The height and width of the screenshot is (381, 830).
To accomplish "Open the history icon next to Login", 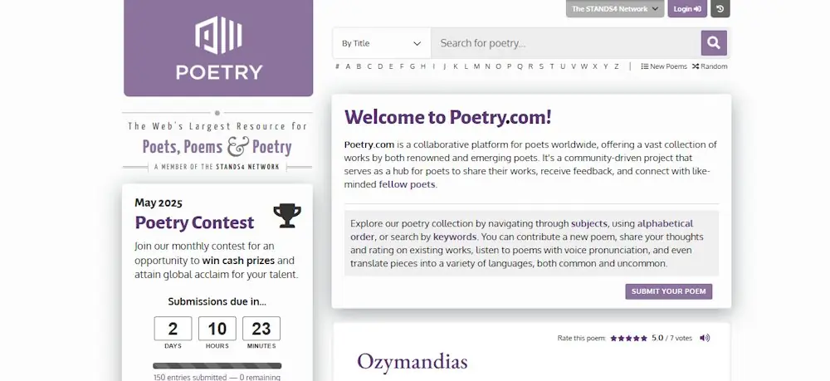I will point(720,8).
